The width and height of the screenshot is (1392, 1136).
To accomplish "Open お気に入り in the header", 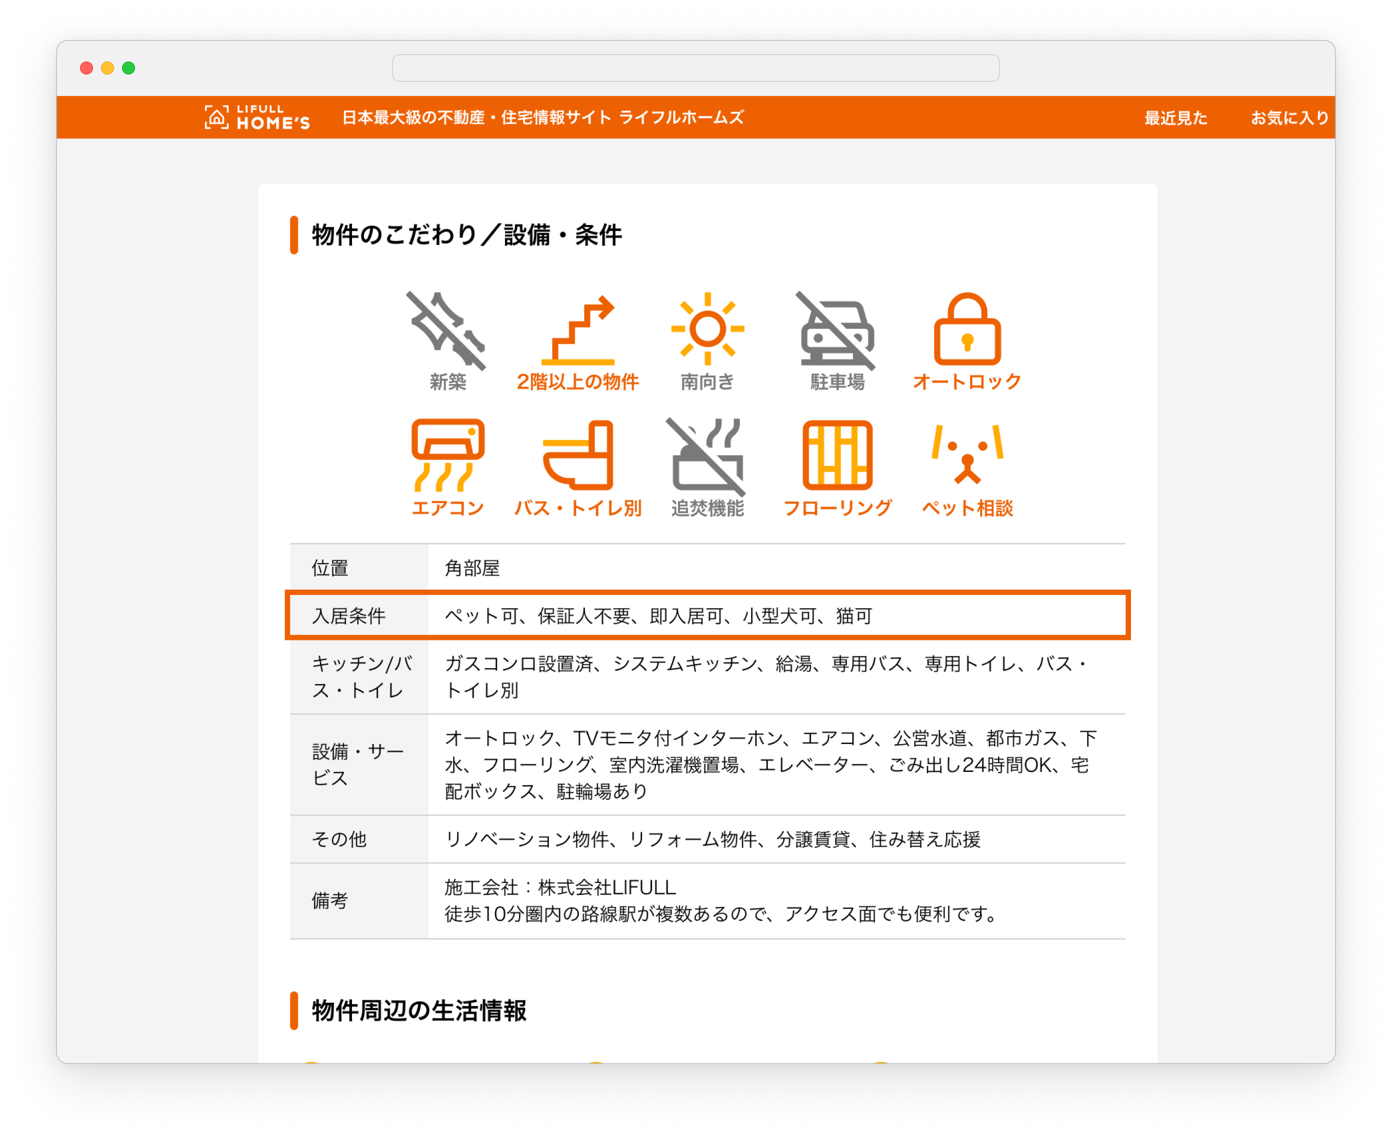I will [1289, 118].
